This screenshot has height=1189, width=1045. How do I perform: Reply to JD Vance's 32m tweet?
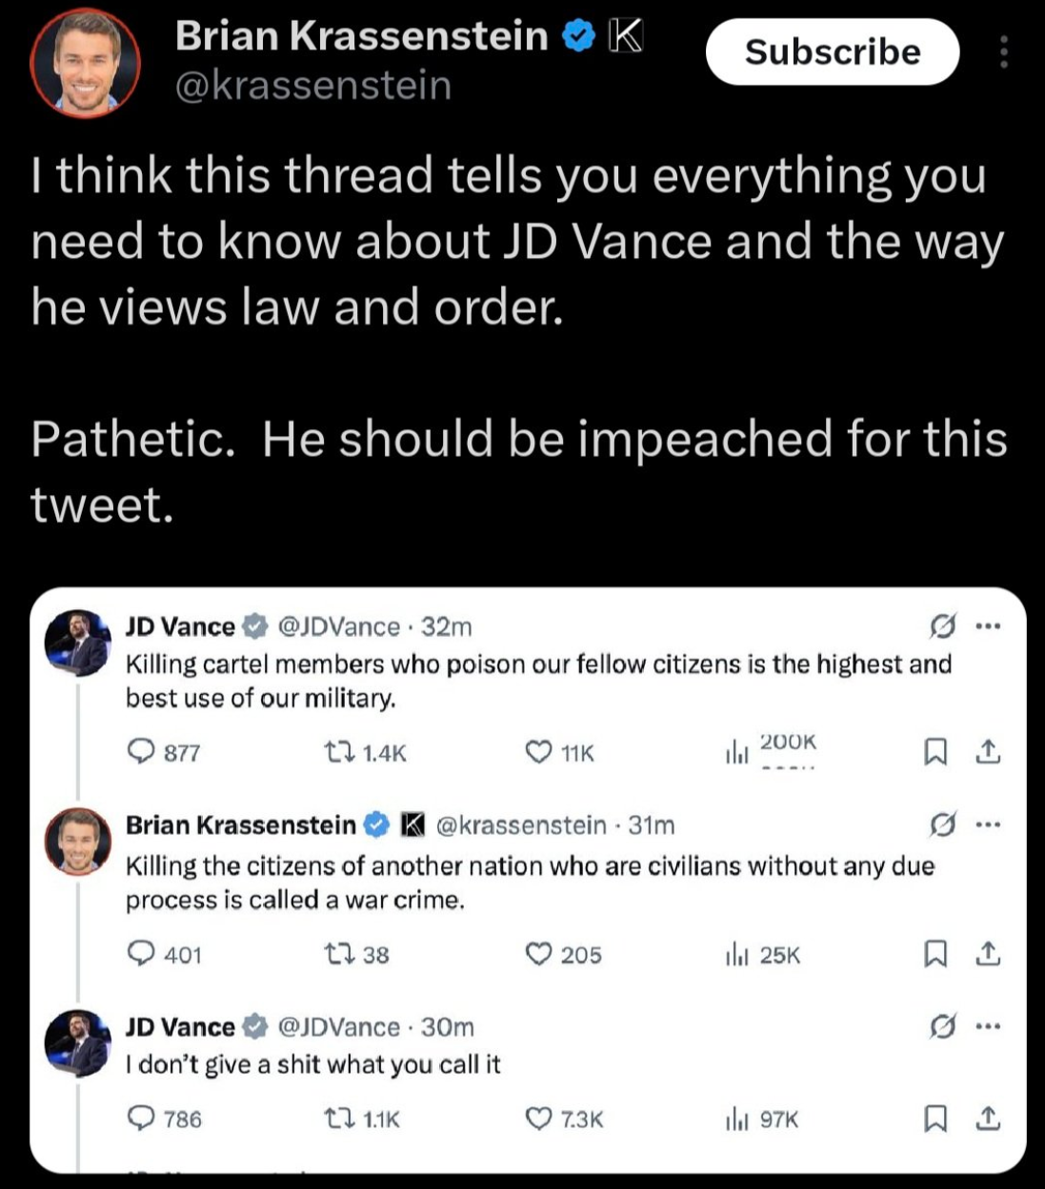point(141,753)
